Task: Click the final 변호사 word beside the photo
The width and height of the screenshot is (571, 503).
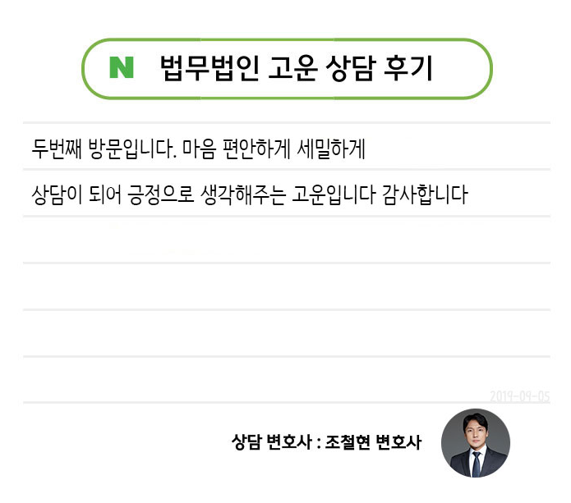Action: pos(398,443)
